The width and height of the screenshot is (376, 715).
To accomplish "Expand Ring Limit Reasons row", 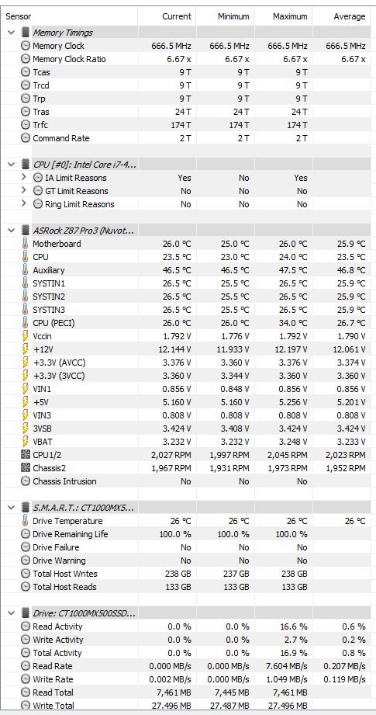I will [x=24, y=204].
